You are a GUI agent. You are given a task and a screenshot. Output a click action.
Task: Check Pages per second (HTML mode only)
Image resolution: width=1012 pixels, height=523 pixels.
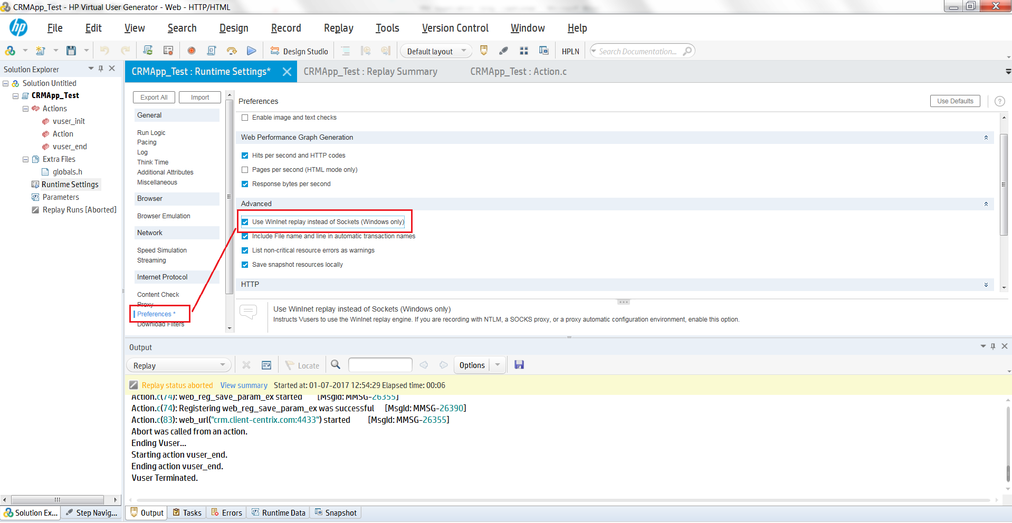tap(245, 170)
